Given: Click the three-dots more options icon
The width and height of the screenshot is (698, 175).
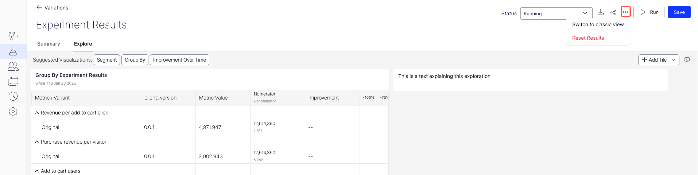Looking at the screenshot, I should click(625, 12).
